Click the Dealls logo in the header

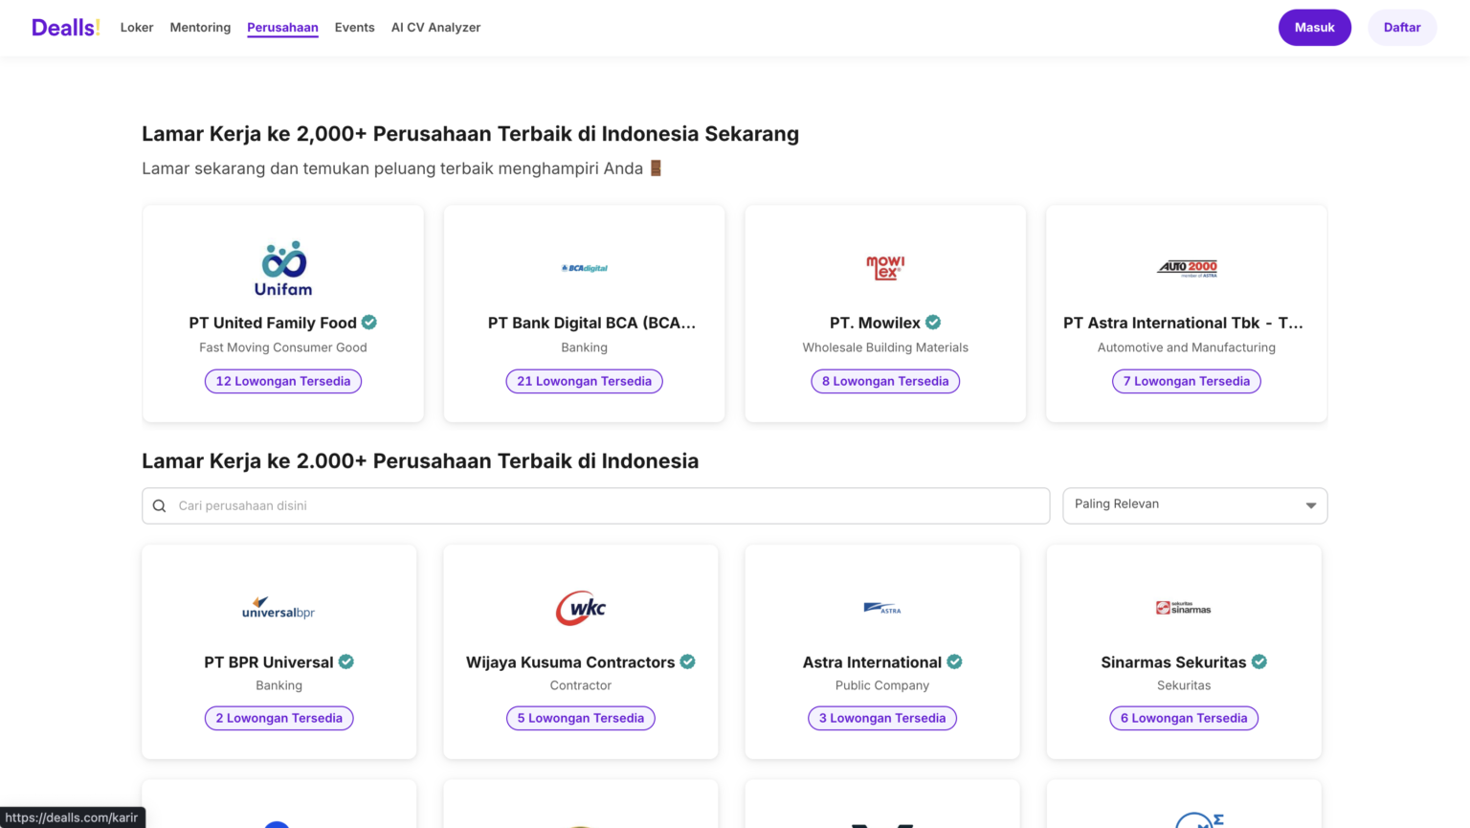[64, 27]
